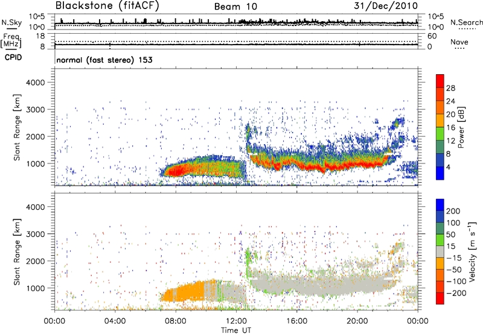The width and height of the screenshot is (483, 334).
Task: Click the "CPID" row label
Action: (x=13, y=57)
